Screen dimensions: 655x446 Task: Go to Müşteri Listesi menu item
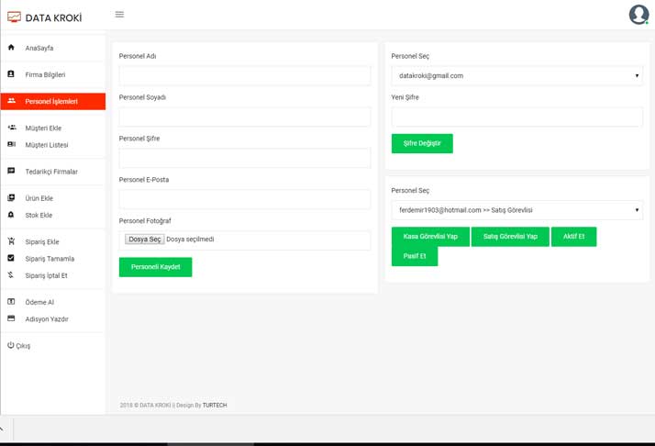point(47,145)
